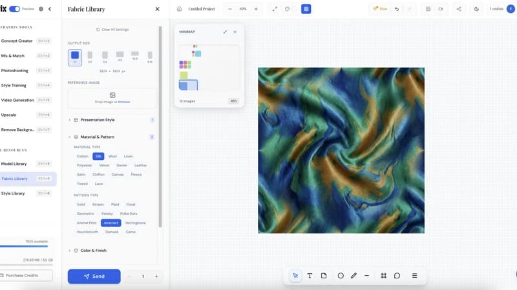Collapse the Material & Pattern section
Viewport: 517px width, 290px height.
(x=111, y=137)
